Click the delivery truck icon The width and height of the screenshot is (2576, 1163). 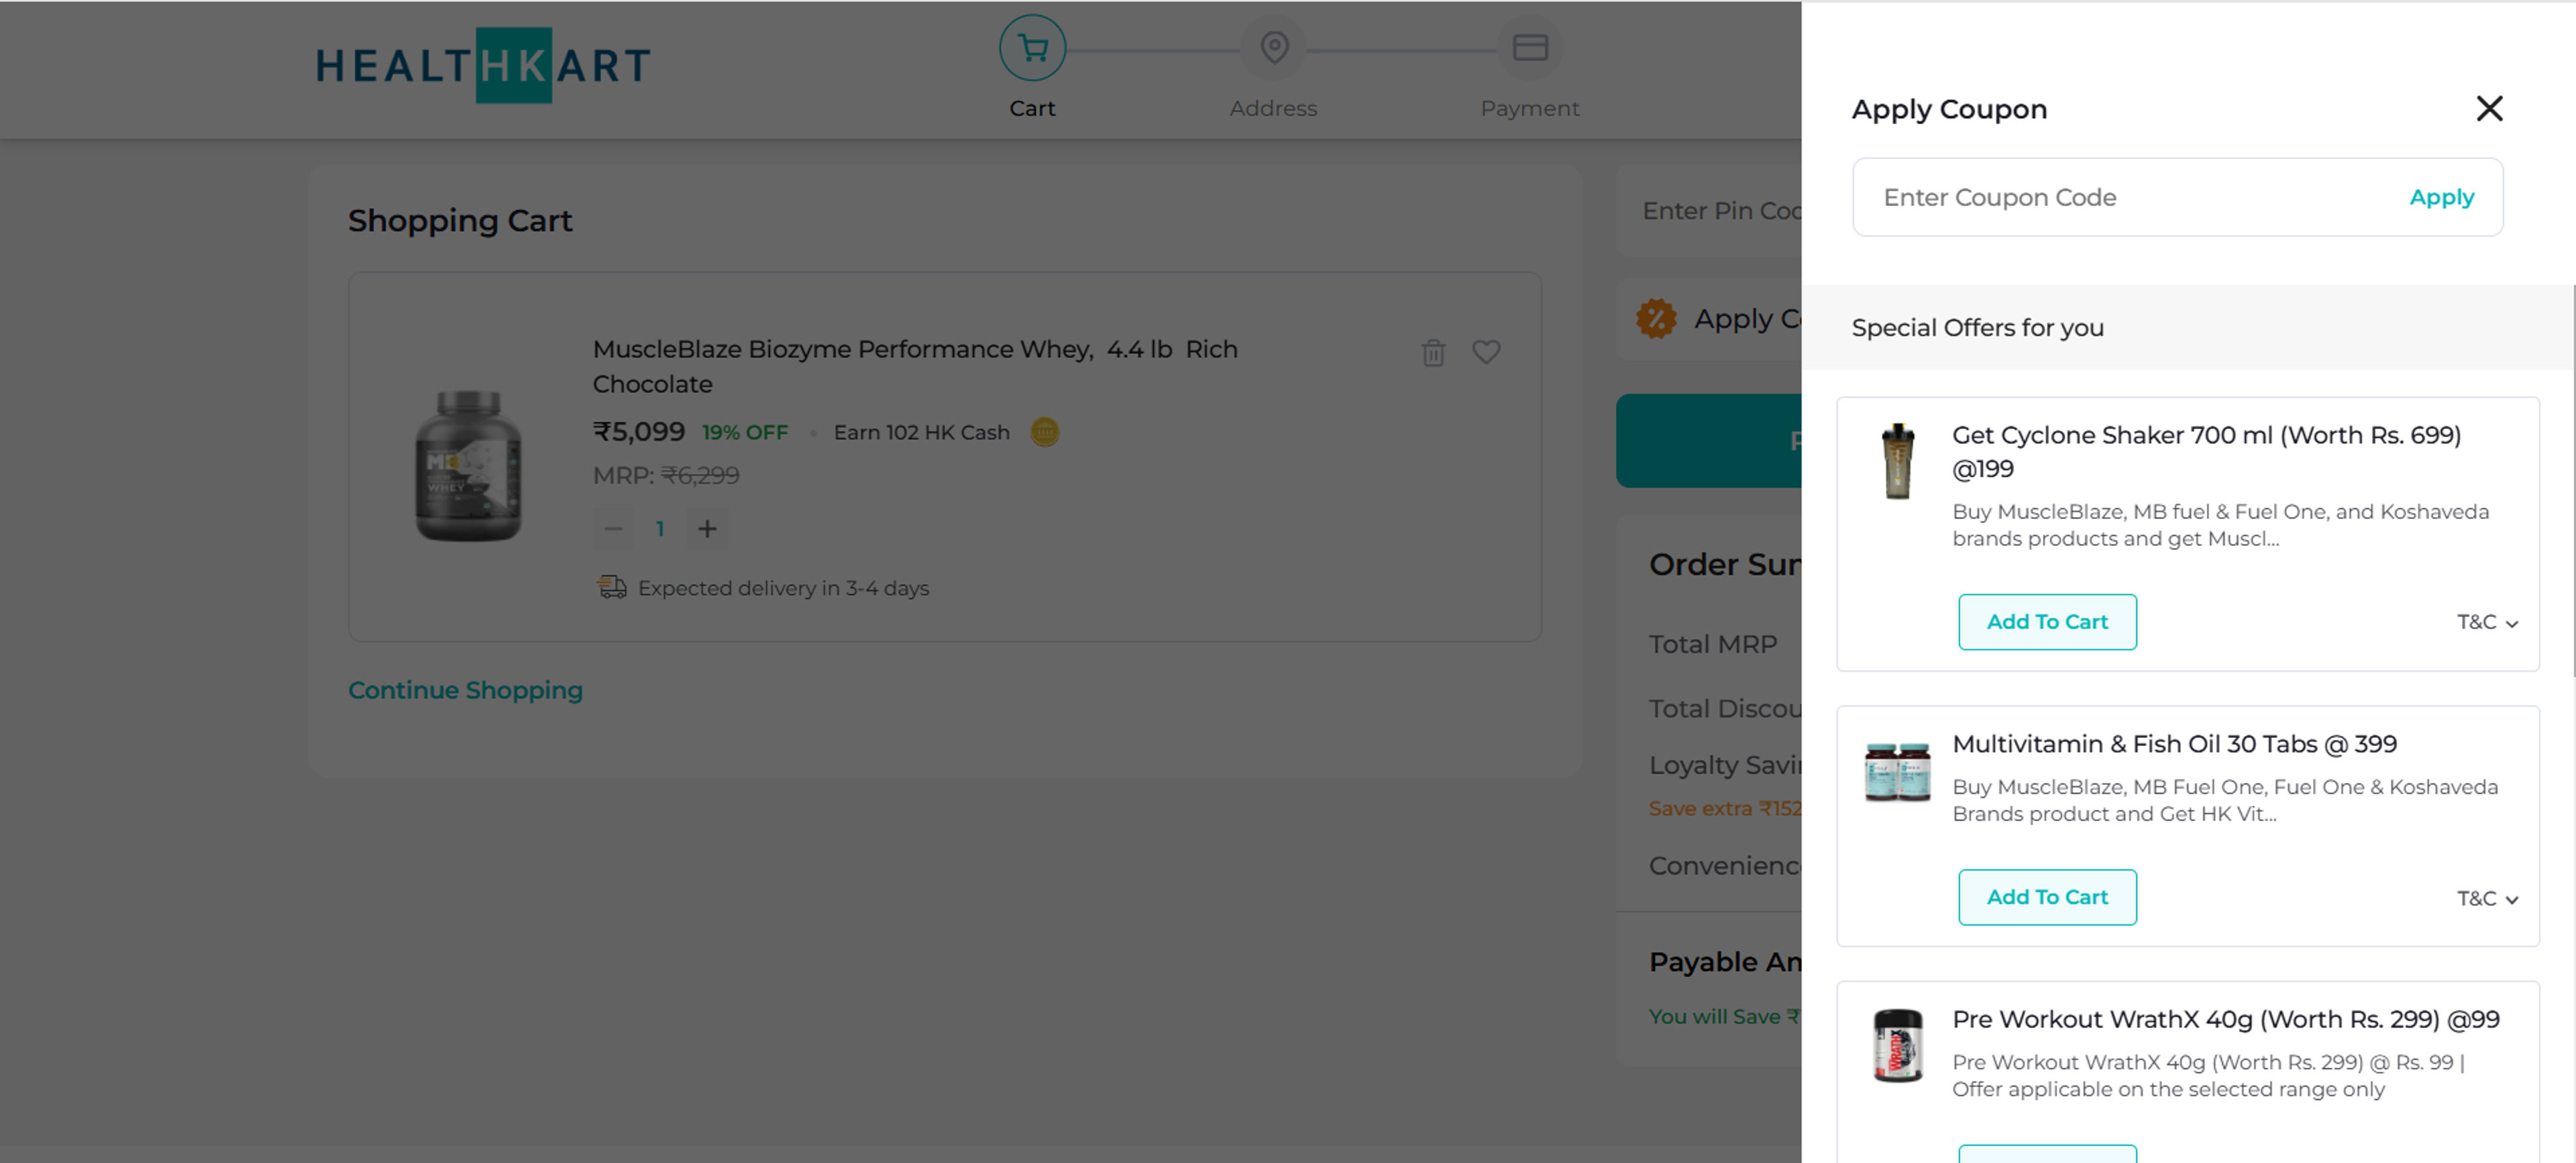(x=611, y=587)
